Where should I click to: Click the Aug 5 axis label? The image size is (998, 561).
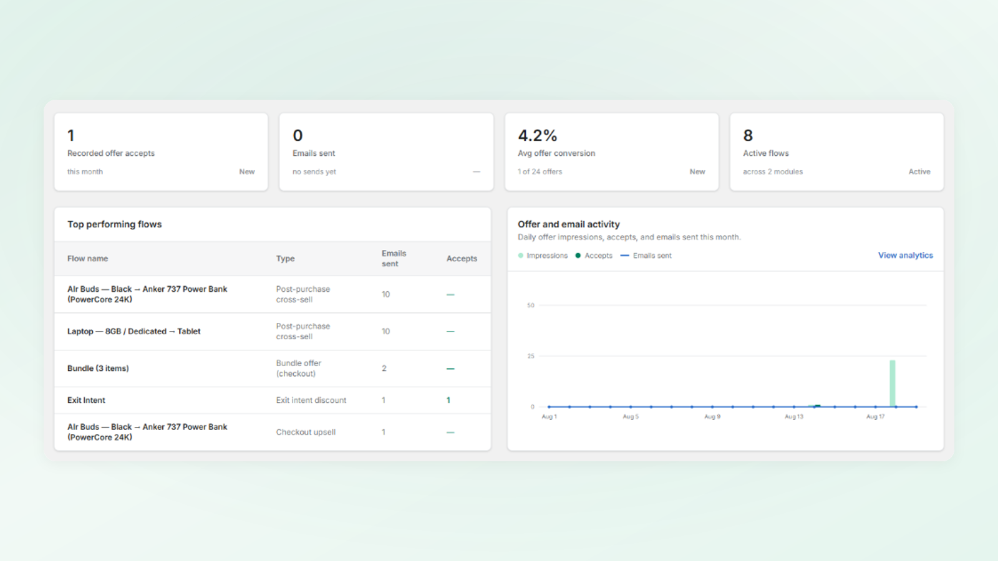point(631,416)
